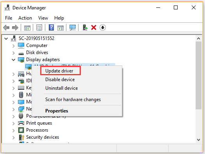Viewport: 205px width, 154px height.
Task: Open Properties sheet toolbar icon
Action: pos(39,27)
